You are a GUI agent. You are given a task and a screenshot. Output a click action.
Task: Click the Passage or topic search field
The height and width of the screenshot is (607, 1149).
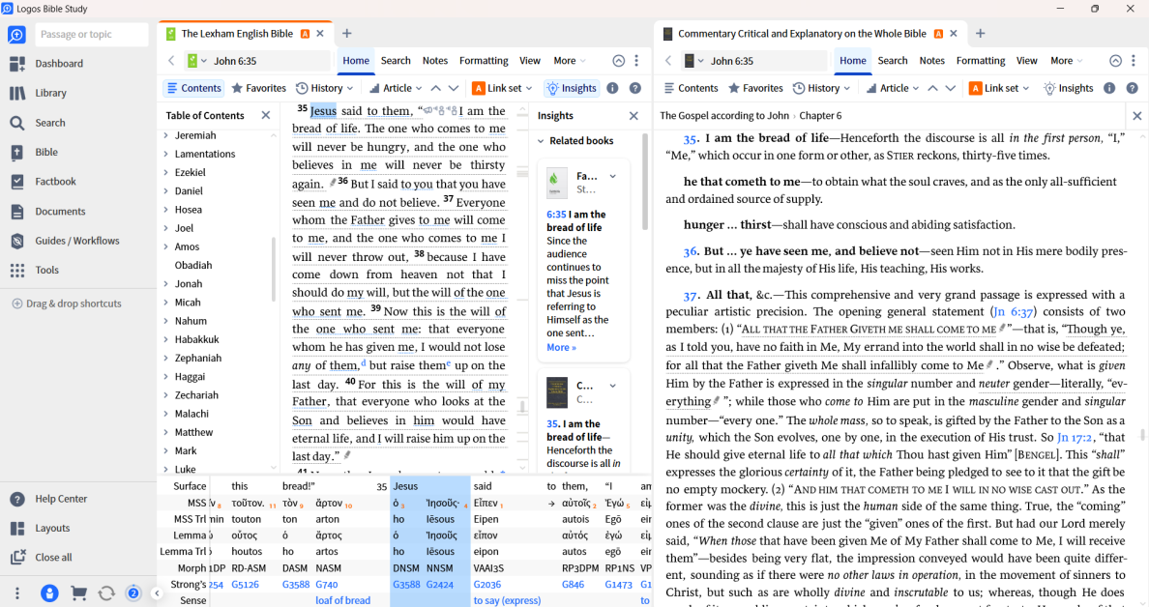(x=92, y=35)
